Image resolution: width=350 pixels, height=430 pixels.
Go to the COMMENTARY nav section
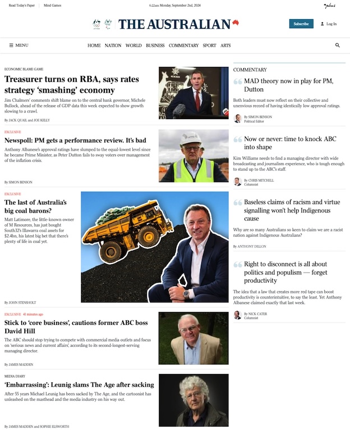(183, 46)
